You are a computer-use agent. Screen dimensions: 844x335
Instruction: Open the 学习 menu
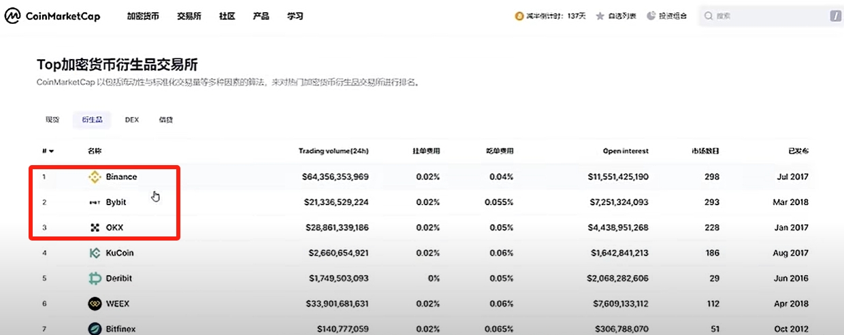(x=295, y=16)
